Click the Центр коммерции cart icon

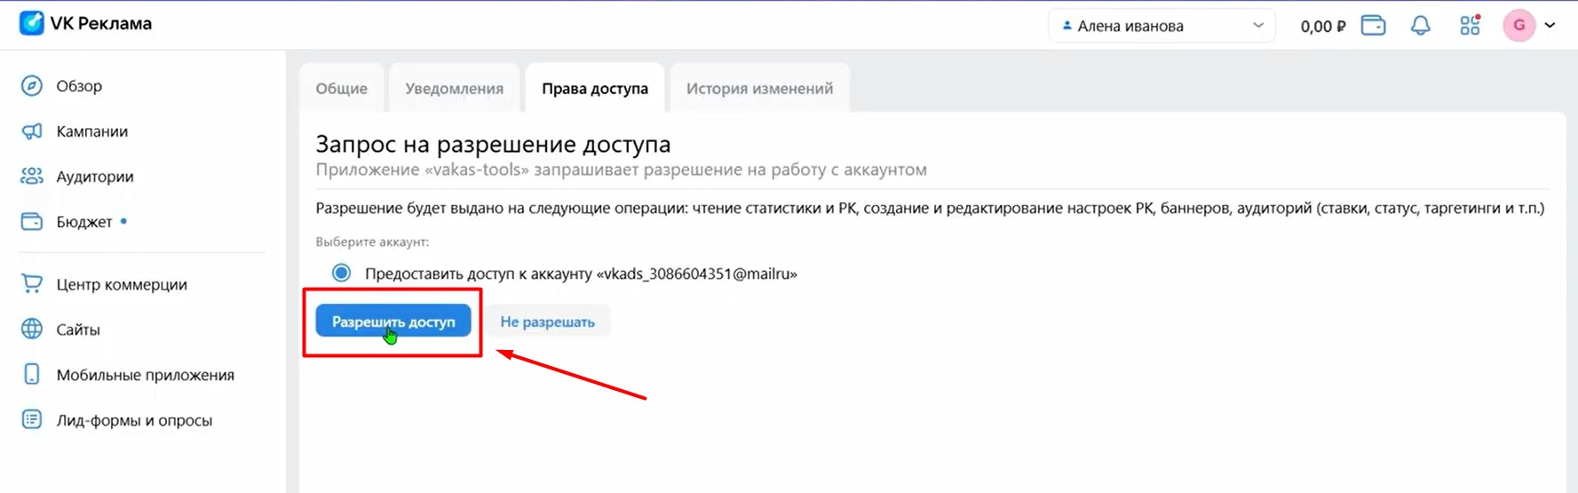(32, 284)
